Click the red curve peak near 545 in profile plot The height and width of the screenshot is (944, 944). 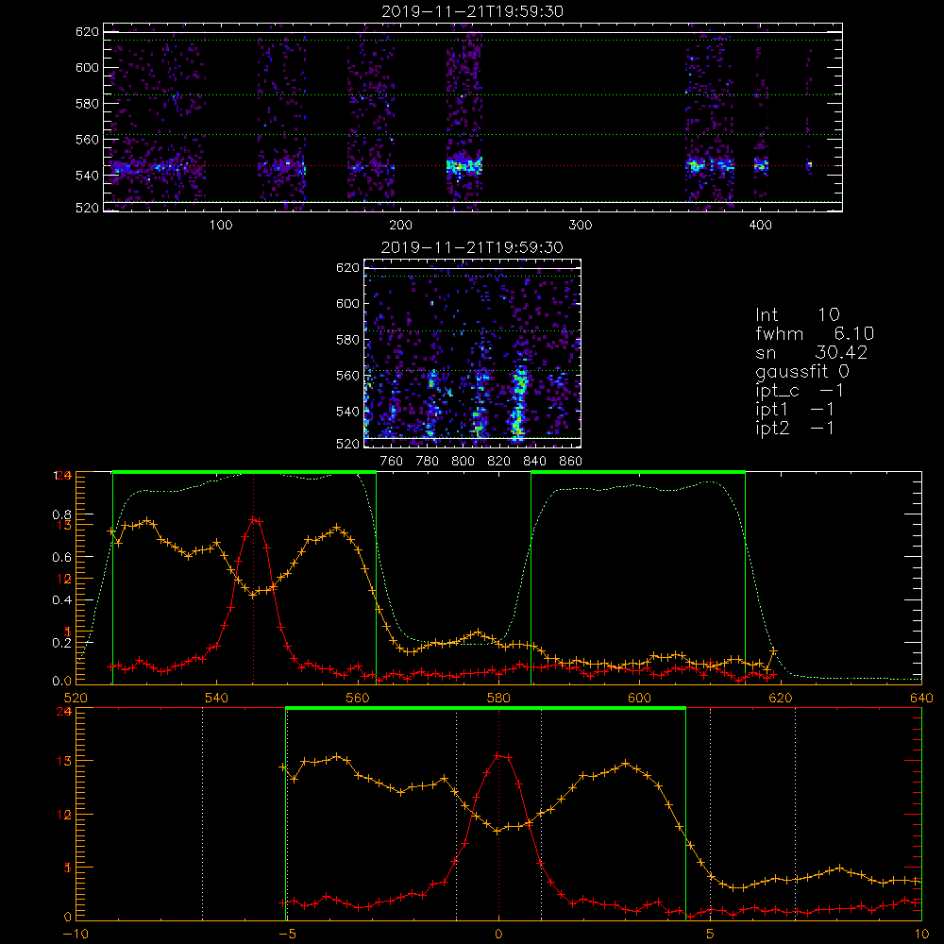coord(254,519)
